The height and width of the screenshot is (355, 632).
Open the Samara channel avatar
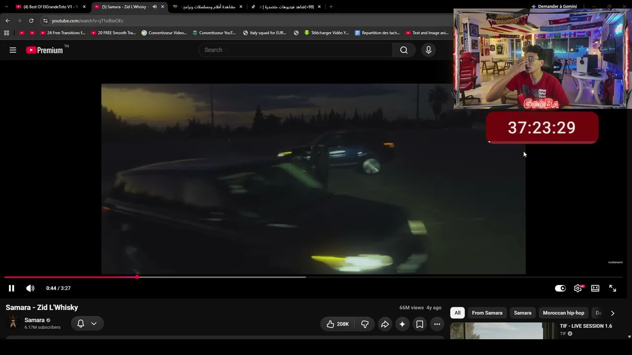tap(13, 323)
